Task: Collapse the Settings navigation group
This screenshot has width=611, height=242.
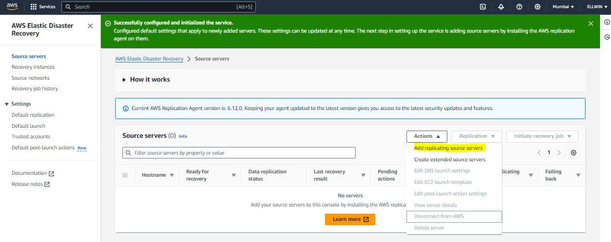Action: pos(7,104)
